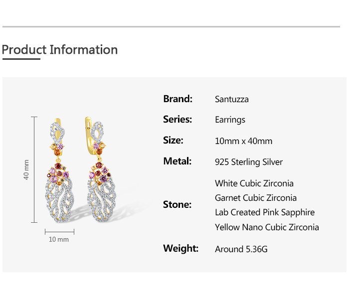Click White Cubic Zirconia stone entry
349x297 pixels.
coord(254,183)
